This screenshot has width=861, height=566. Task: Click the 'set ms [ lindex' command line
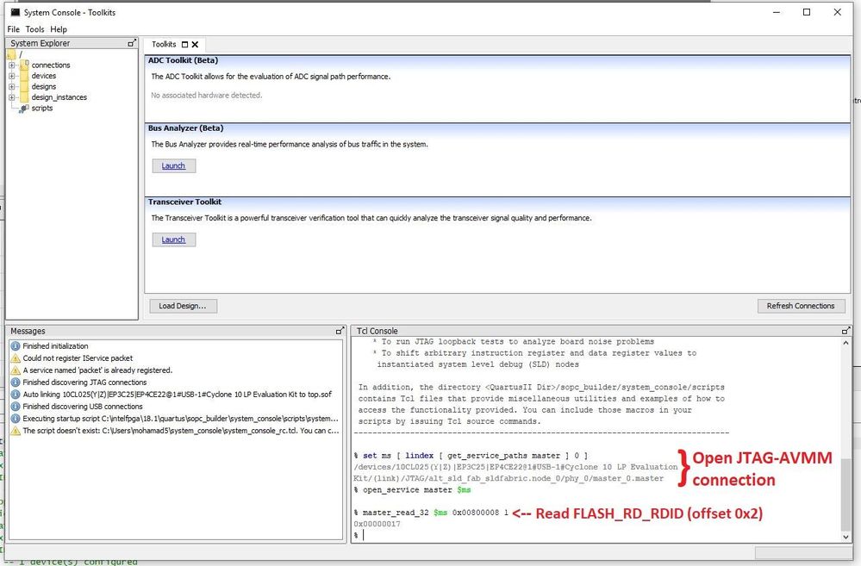471,456
